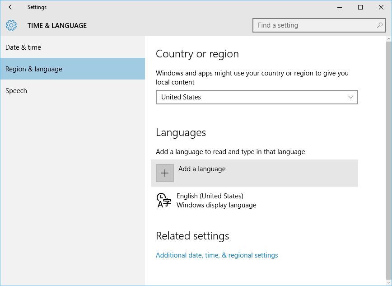The height and width of the screenshot is (286, 392).
Task: Click the Related settings heading
Action: tap(192, 236)
